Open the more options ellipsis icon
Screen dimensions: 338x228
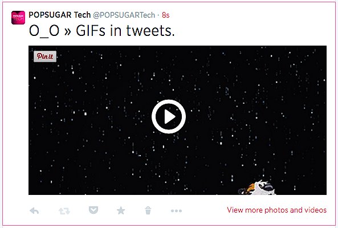coord(176,211)
